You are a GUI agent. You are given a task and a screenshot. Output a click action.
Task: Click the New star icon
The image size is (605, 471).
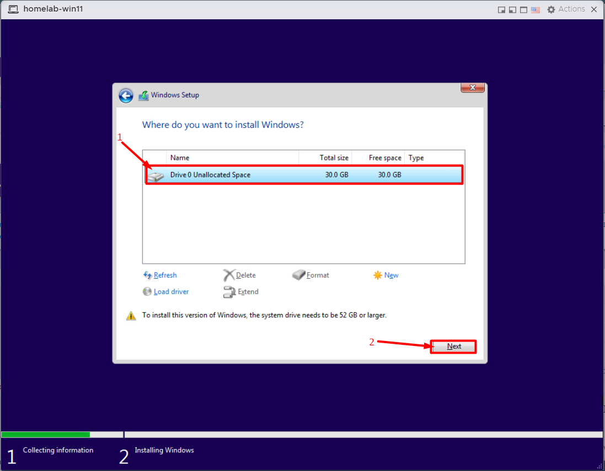(x=377, y=275)
